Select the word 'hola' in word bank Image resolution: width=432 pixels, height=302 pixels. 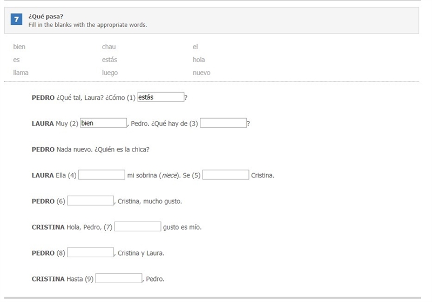pos(199,60)
